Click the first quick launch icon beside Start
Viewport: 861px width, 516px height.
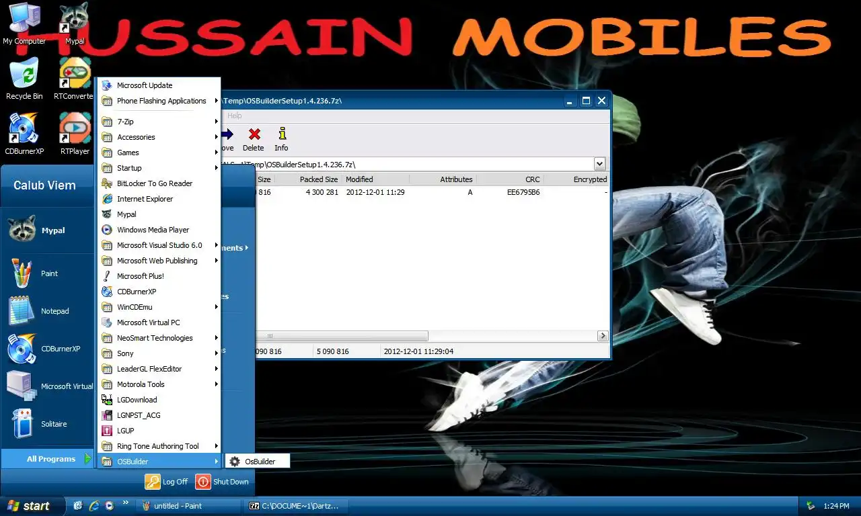[x=78, y=505]
